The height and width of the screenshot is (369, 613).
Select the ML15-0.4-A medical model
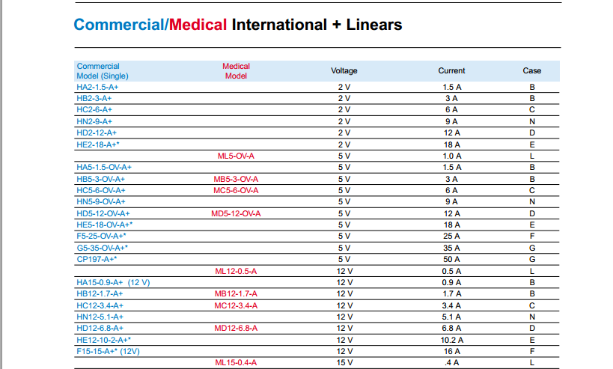[x=236, y=362]
